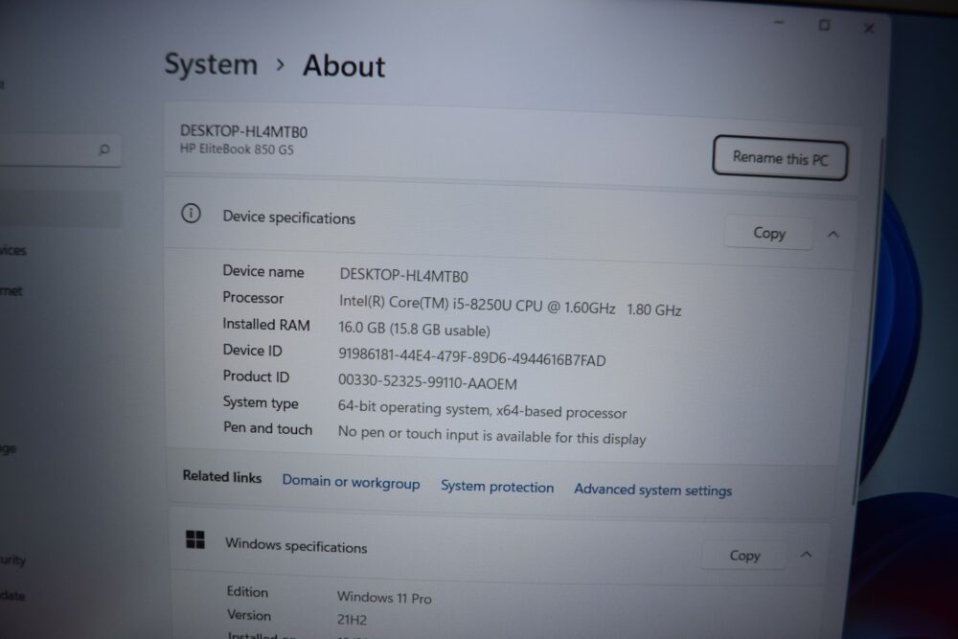The height and width of the screenshot is (639, 958).
Task: Copy the Windows specifications
Action: pyautogui.click(x=744, y=556)
